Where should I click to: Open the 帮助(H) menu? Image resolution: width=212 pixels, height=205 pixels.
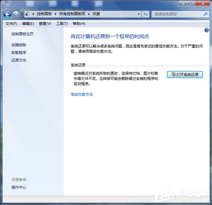pyautogui.click(x=79, y=24)
